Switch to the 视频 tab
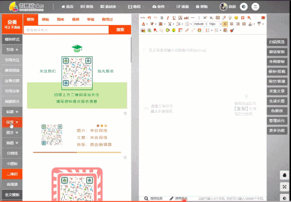The image size is (291, 202). pos(75,19)
